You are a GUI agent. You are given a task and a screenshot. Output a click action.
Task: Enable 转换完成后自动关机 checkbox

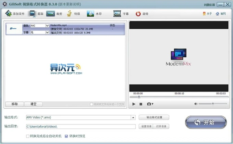coord(28,136)
